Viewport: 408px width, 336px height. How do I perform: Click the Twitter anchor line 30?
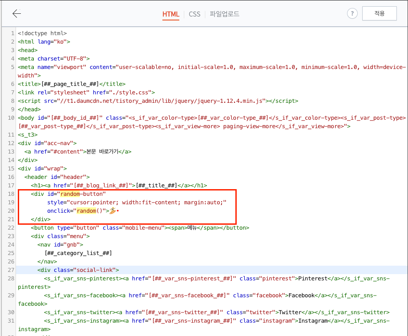(x=217, y=312)
